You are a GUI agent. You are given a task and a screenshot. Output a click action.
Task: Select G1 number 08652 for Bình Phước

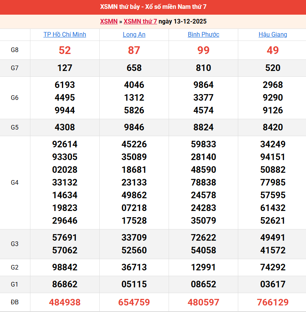203,284
